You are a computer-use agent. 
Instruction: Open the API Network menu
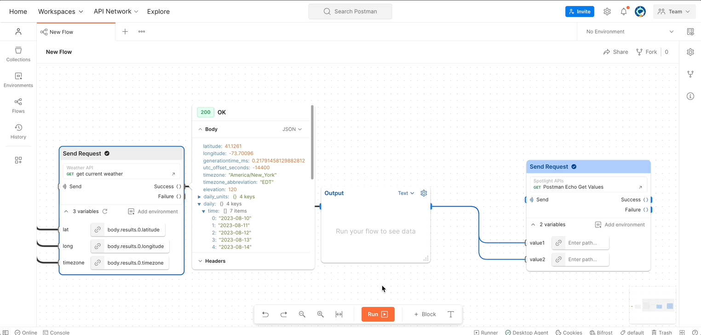point(115,11)
